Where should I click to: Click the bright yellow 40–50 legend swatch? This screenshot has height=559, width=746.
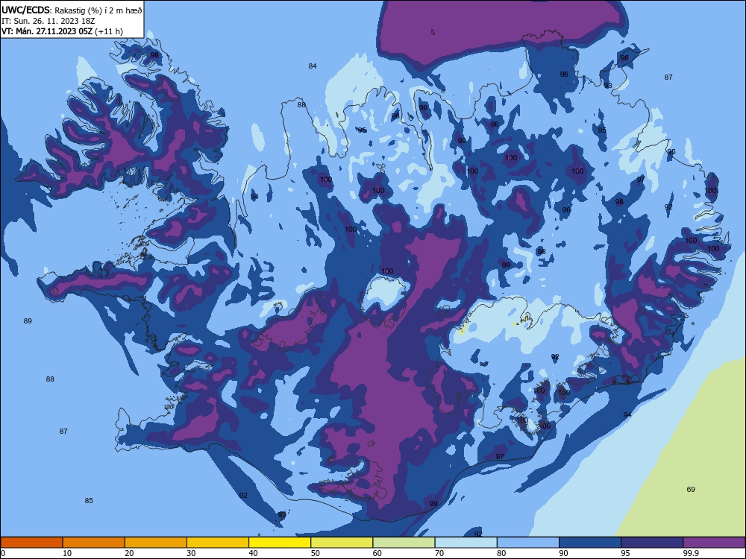point(280,543)
